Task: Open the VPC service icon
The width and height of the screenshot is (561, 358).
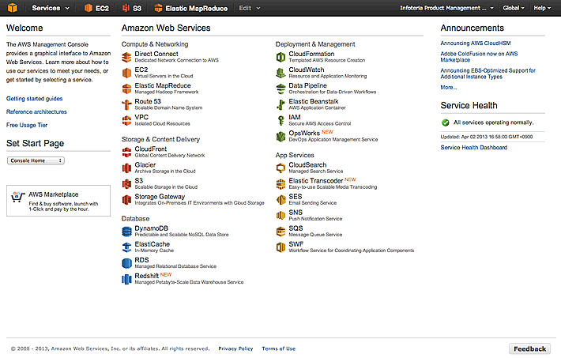Action: tap(126, 120)
